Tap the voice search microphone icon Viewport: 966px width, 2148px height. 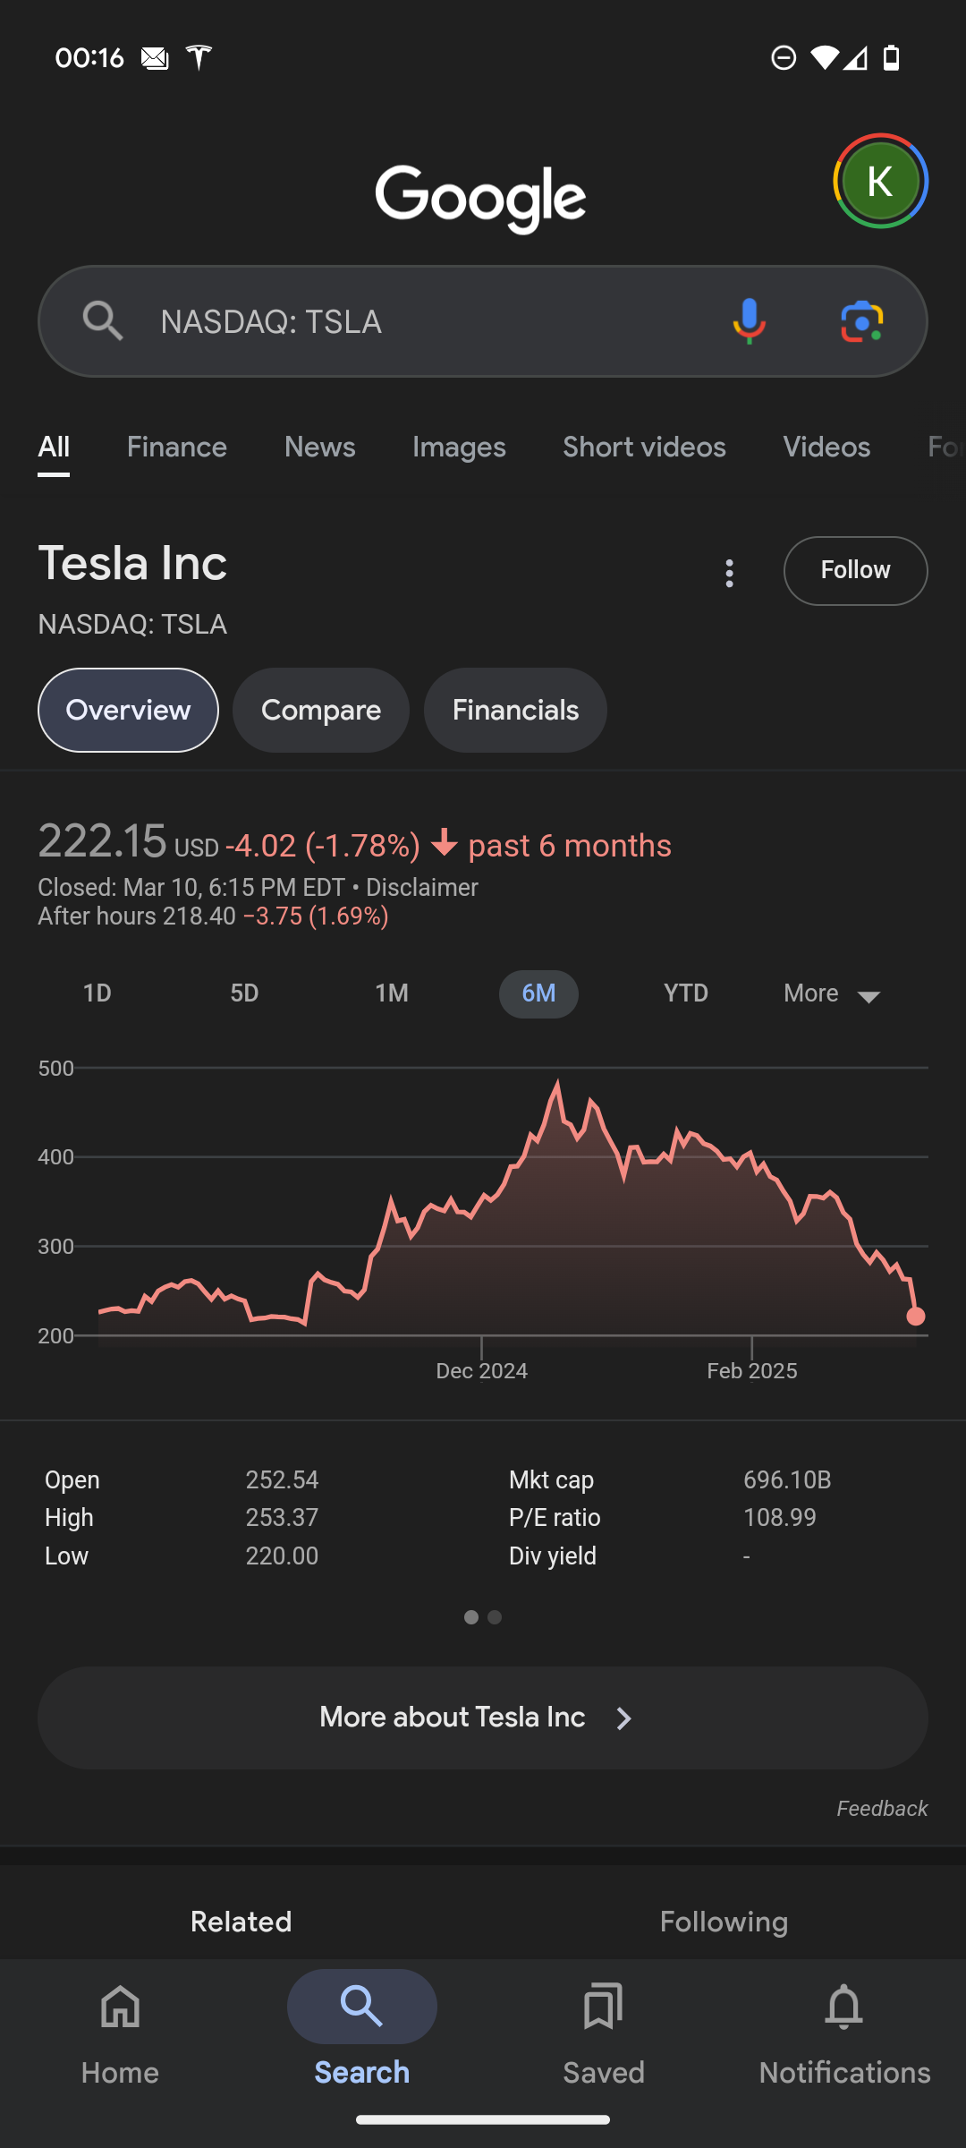click(749, 321)
